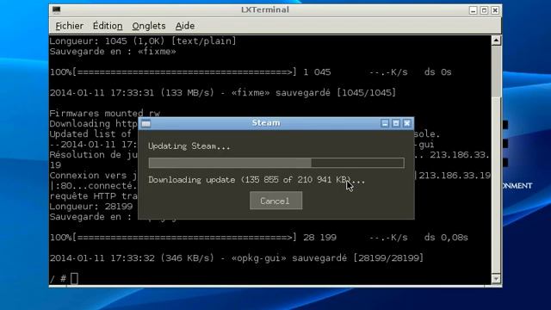Click the terminal prompt cursor
The width and height of the screenshot is (551, 310).
click(74, 279)
